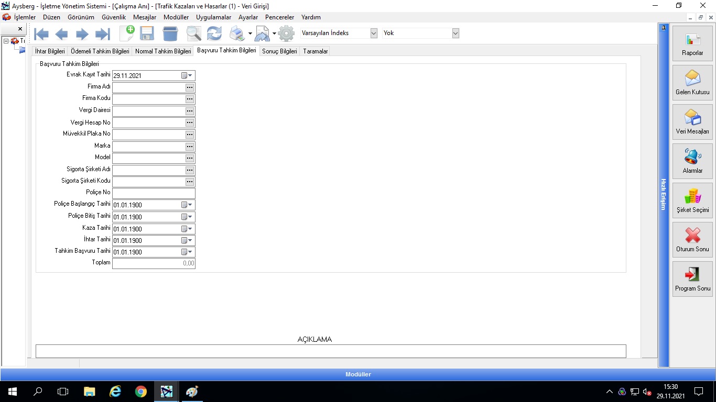Screen dimensions: 716x402
Task: Refresh data with the blue arrows icon
Action: point(214,34)
